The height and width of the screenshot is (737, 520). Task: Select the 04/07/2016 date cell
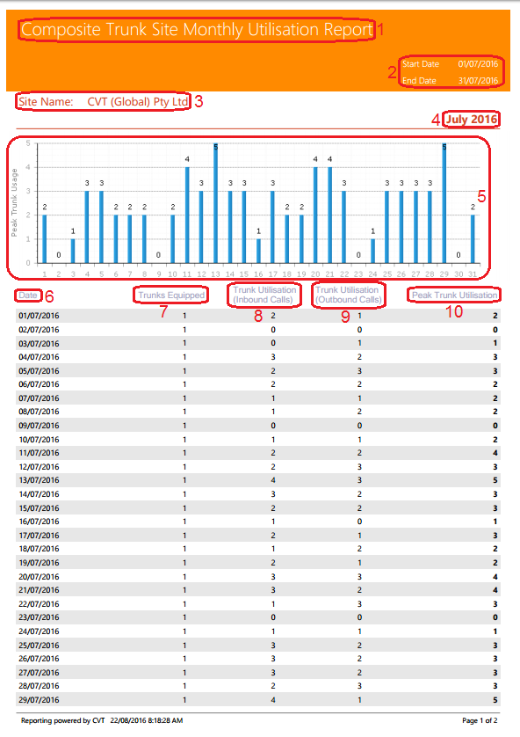click(39, 357)
